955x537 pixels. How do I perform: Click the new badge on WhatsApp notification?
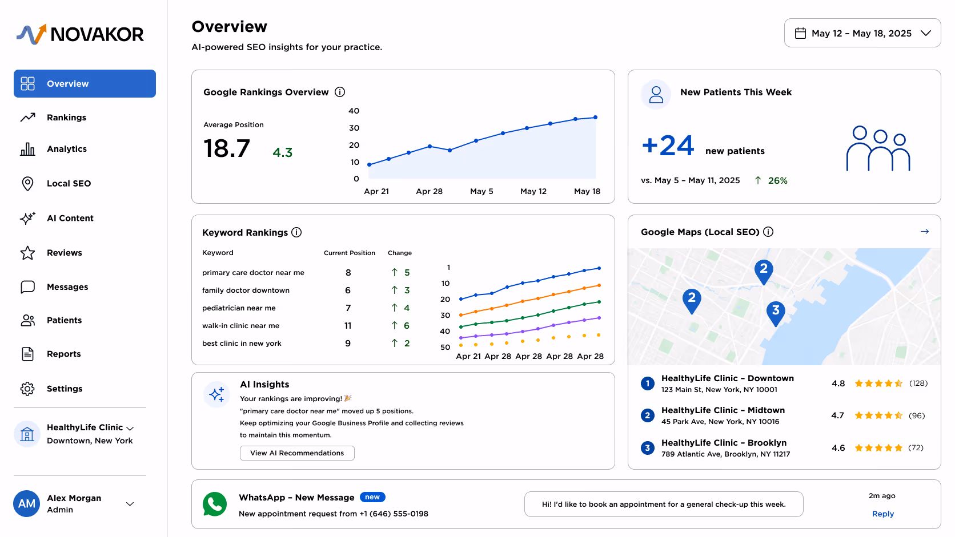coord(372,497)
